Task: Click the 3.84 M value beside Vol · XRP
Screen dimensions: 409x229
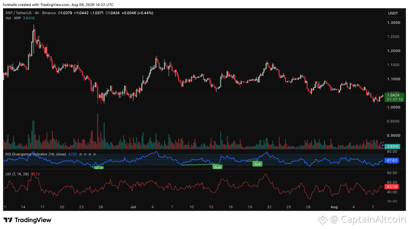Action: click(x=29, y=18)
